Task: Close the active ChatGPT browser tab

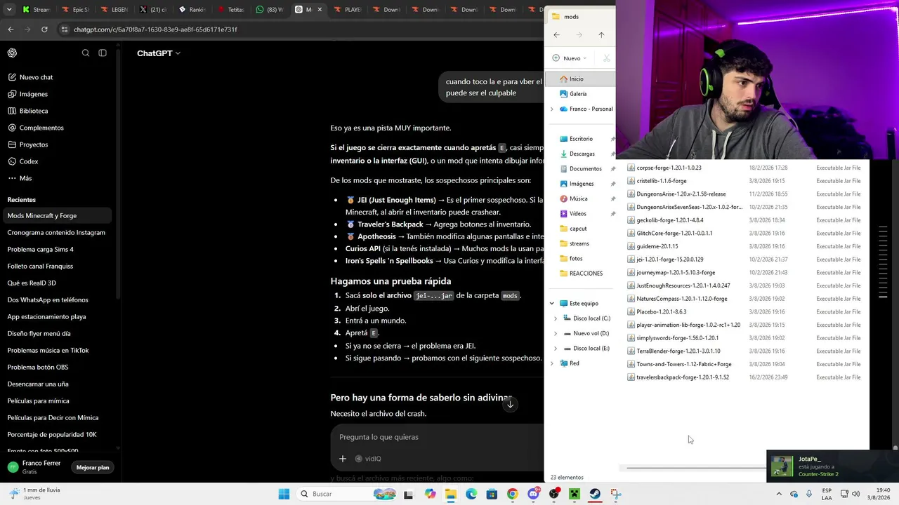Action: click(320, 10)
